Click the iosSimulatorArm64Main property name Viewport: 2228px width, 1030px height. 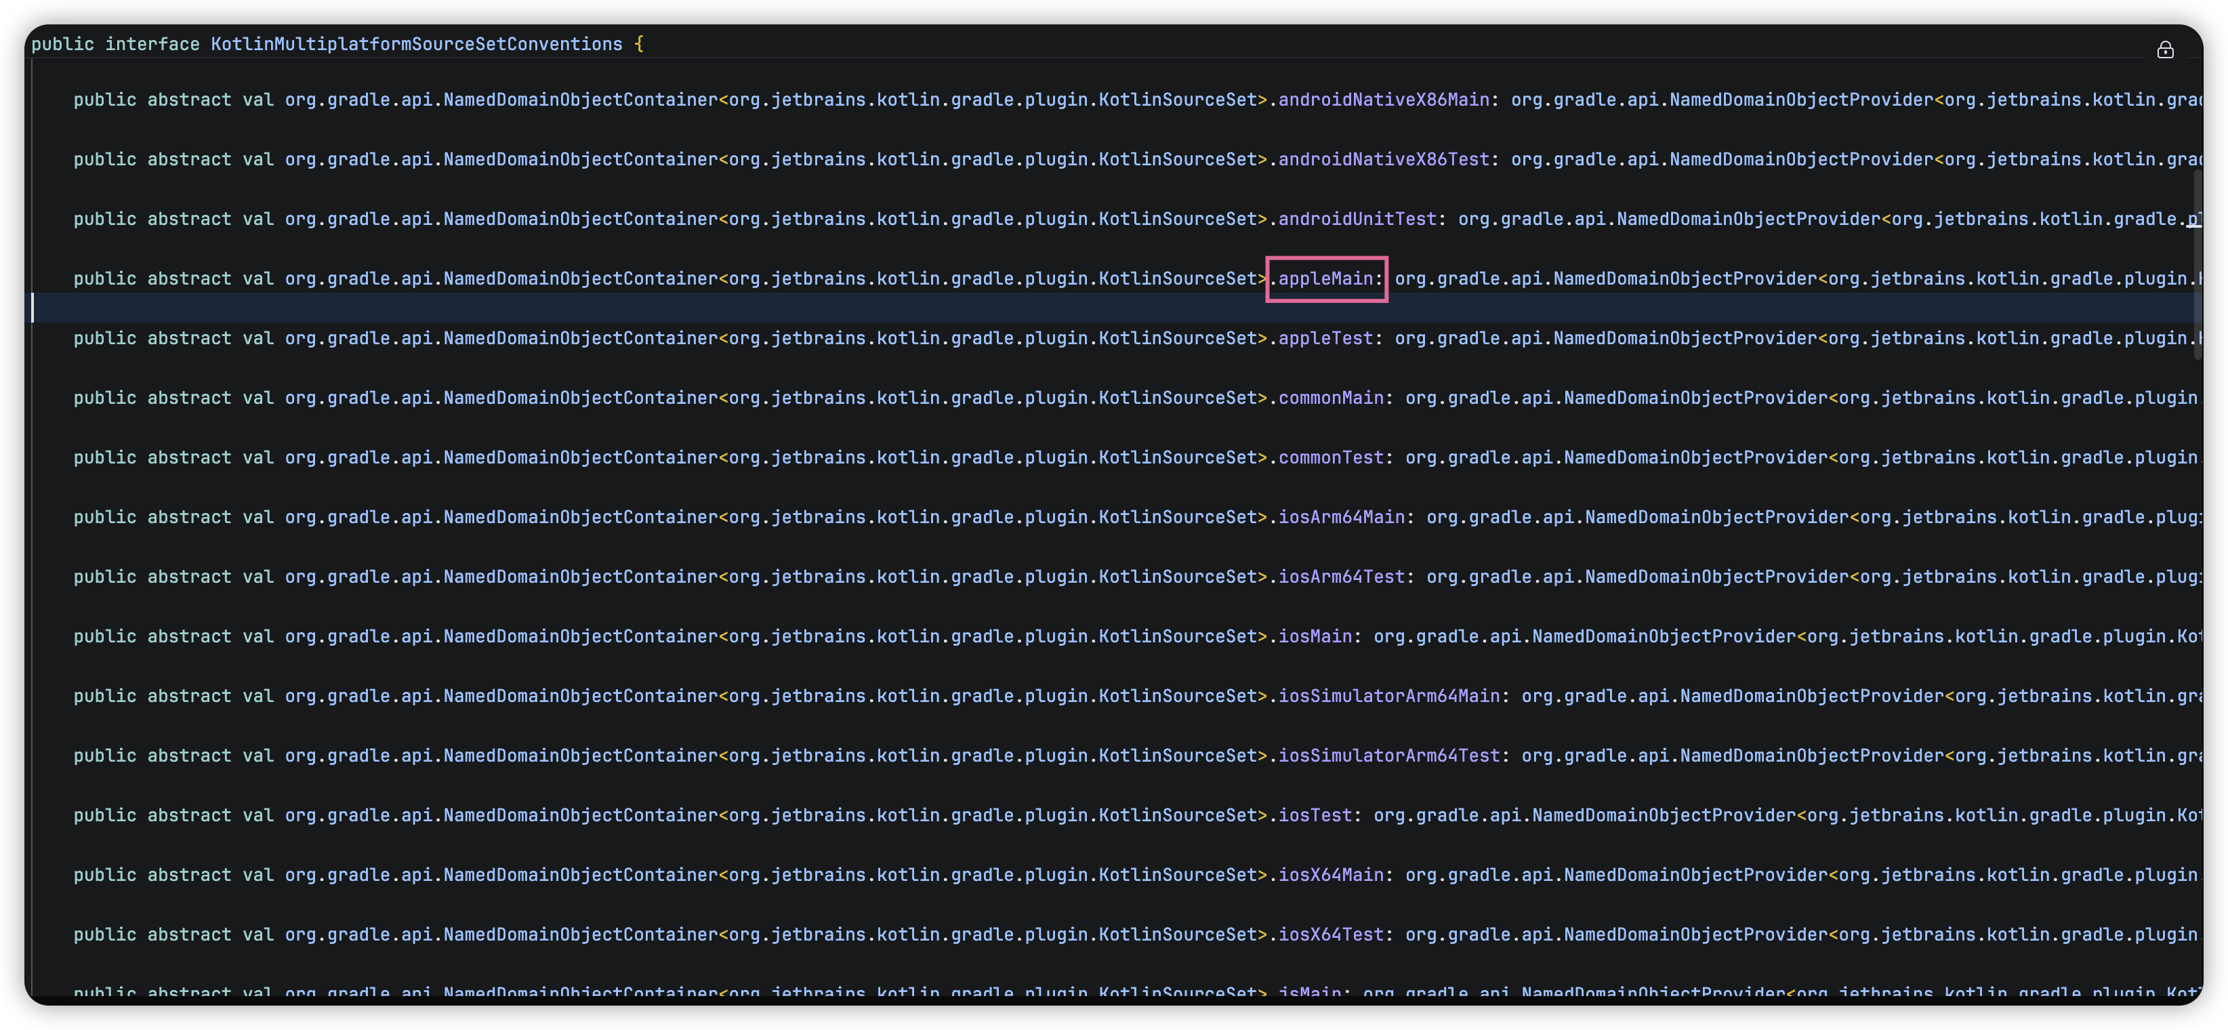point(1388,696)
